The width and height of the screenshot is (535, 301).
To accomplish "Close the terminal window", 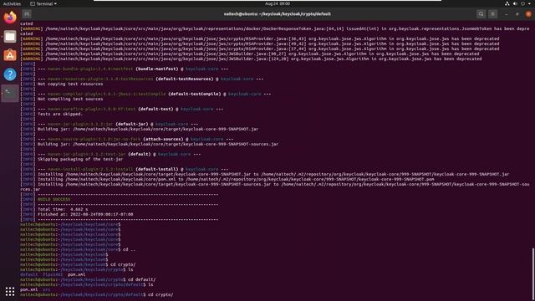I will click(x=528, y=14).
